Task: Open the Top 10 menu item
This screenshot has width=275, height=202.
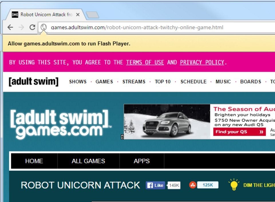Action: [163, 82]
